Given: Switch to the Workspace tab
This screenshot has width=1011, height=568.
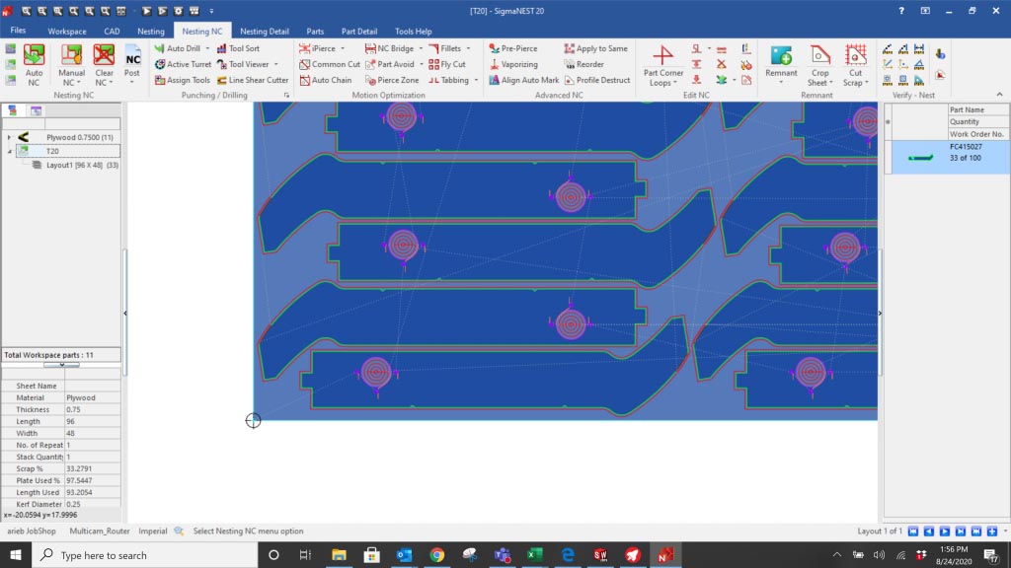Looking at the screenshot, I should point(66,31).
